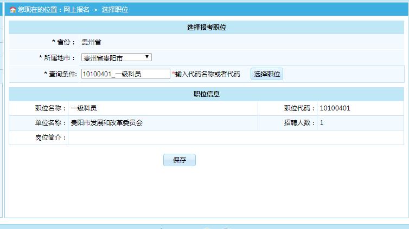Click the 选择职位 breadcrumb item
The height and width of the screenshot is (229, 409).
[x=115, y=10]
